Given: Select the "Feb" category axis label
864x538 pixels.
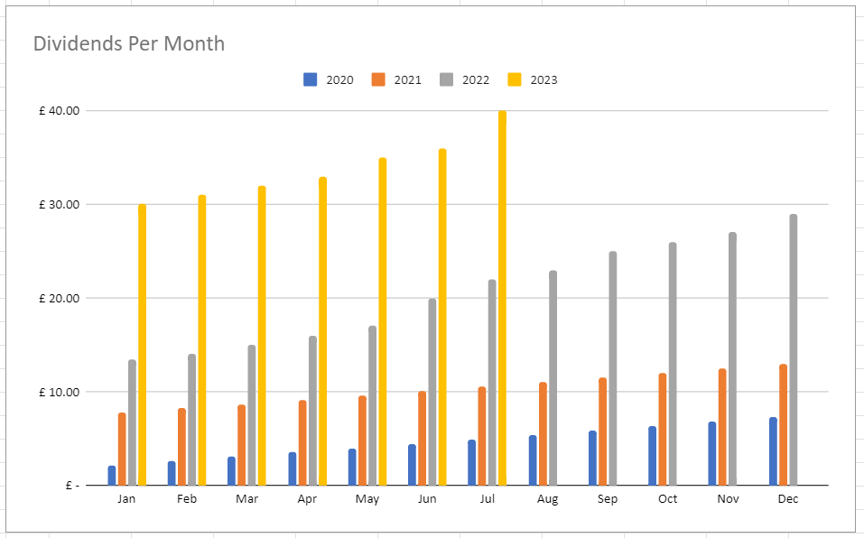Looking at the screenshot, I should (x=186, y=499).
